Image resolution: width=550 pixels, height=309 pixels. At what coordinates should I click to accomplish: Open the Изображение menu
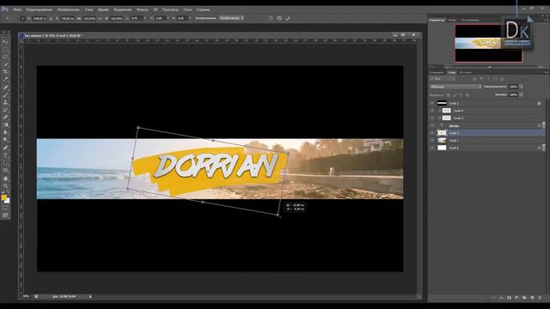coord(69,9)
